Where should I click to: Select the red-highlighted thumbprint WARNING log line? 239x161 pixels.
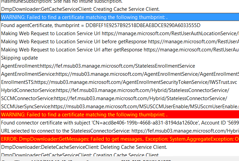pyautogui.click(x=120, y=115)
